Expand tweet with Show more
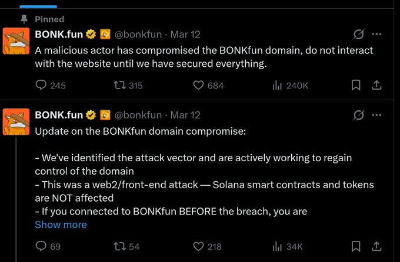The height and width of the screenshot is (262, 400). (x=61, y=224)
